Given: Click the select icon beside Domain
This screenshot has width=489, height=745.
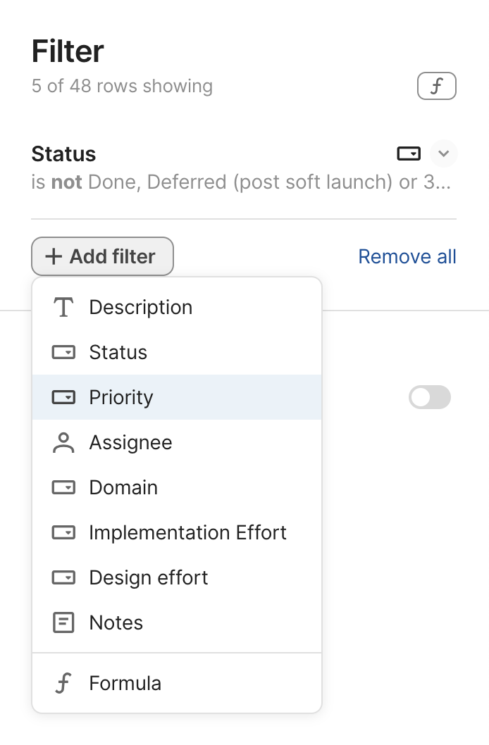Looking at the screenshot, I should point(63,488).
